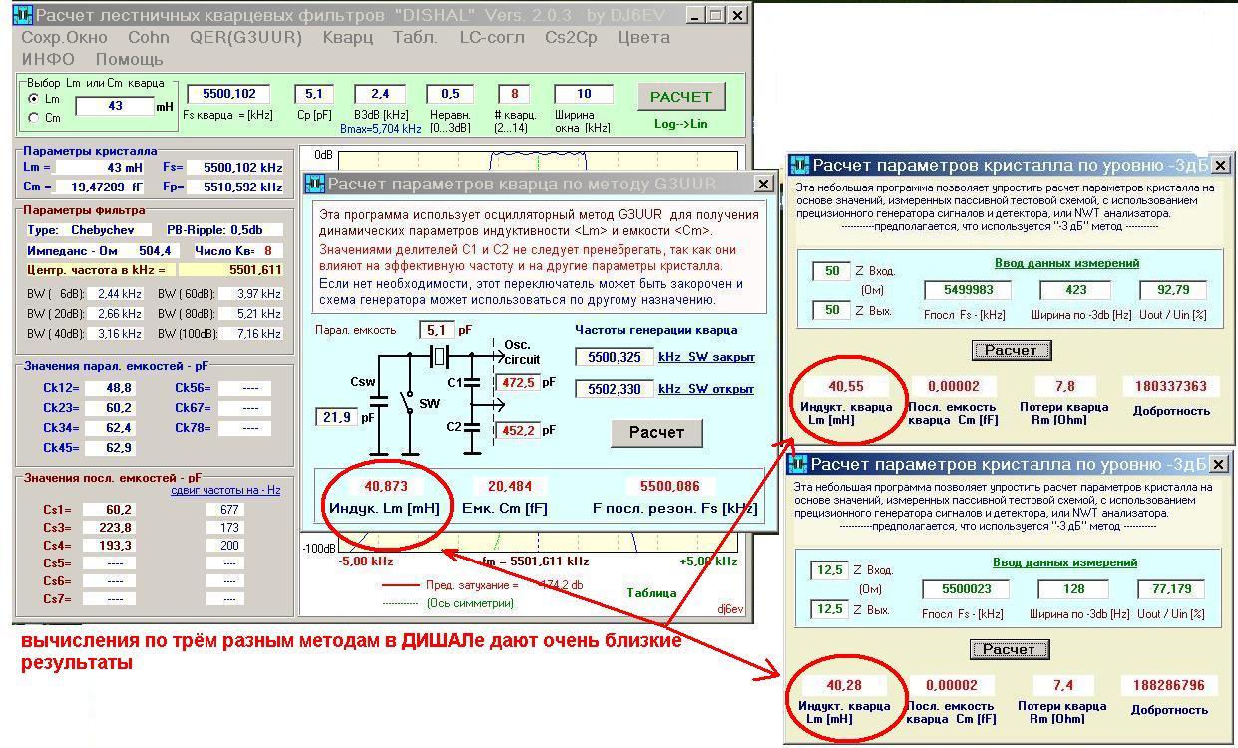Edit the number of crystals field 8
The height and width of the screenshot is (748, 1238).
[515, 94]
